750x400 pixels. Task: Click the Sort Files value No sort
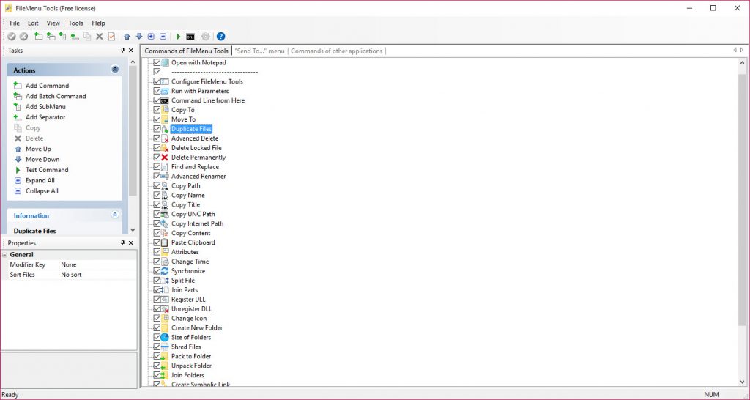coord(71,275)
